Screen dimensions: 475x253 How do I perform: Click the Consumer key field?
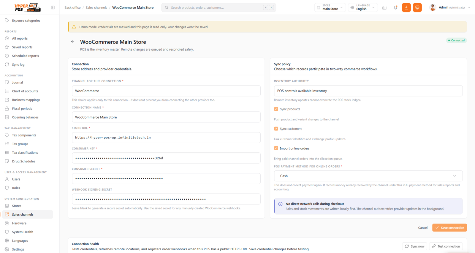click(x=166, y=158)
